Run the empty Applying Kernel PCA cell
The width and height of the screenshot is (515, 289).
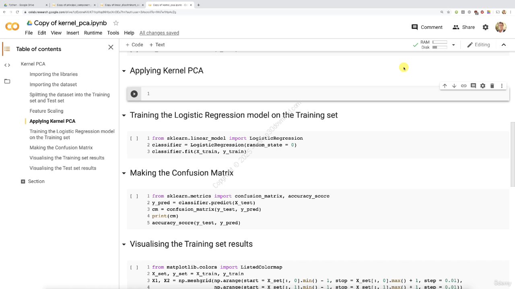click(x=134, y=94)
